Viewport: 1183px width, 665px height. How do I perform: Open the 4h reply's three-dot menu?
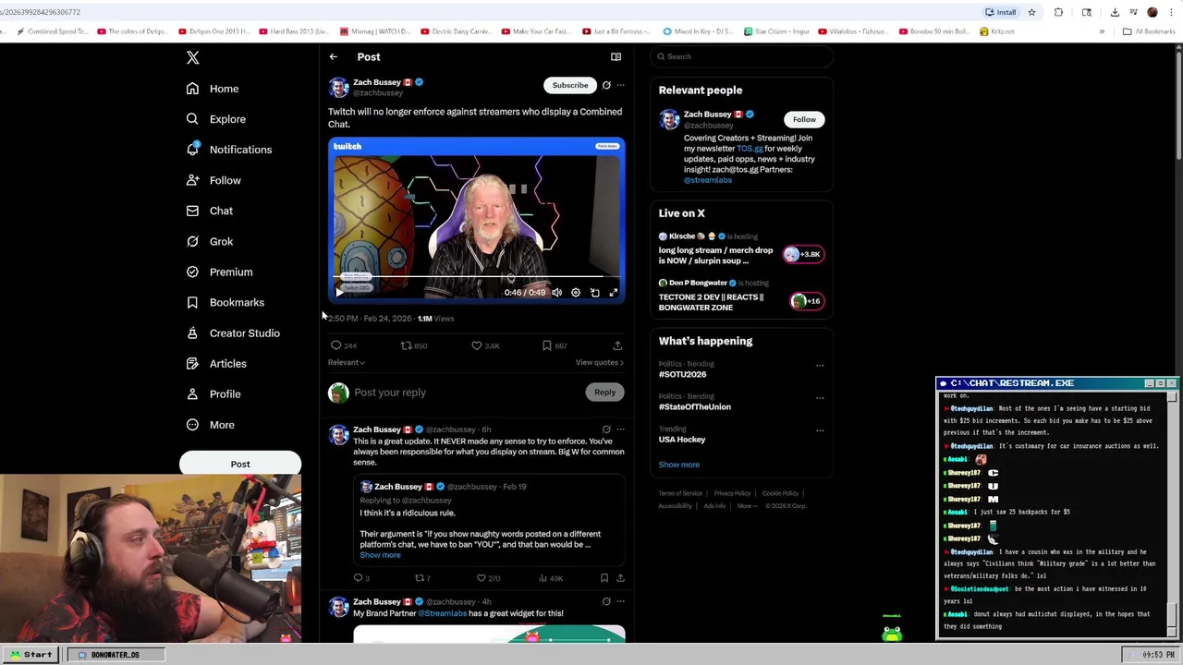(x=620, y=601)
